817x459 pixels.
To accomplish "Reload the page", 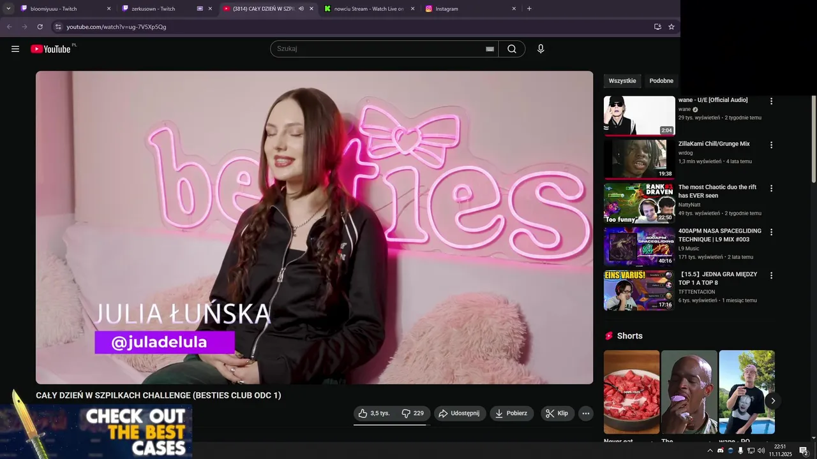I will [40, 27].
